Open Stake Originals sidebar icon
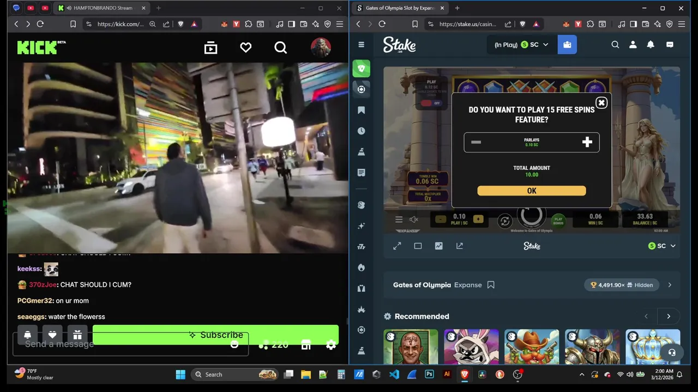This screenshot has height=392, width=698. pos(361,205)
